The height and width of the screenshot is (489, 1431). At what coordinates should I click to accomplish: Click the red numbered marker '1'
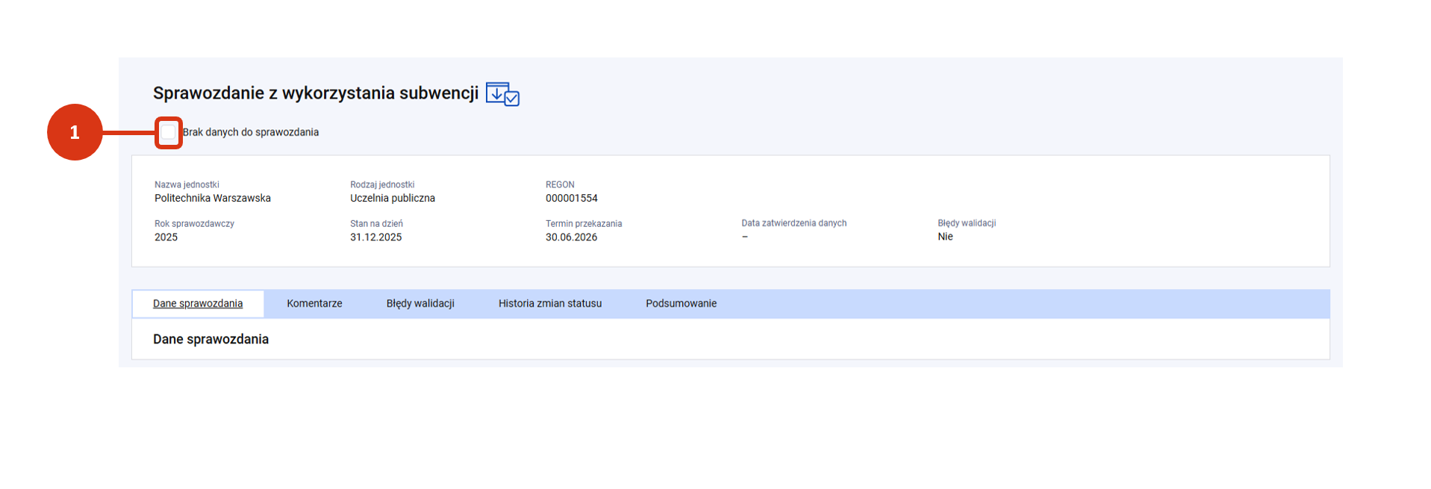(x=75, y=132)
